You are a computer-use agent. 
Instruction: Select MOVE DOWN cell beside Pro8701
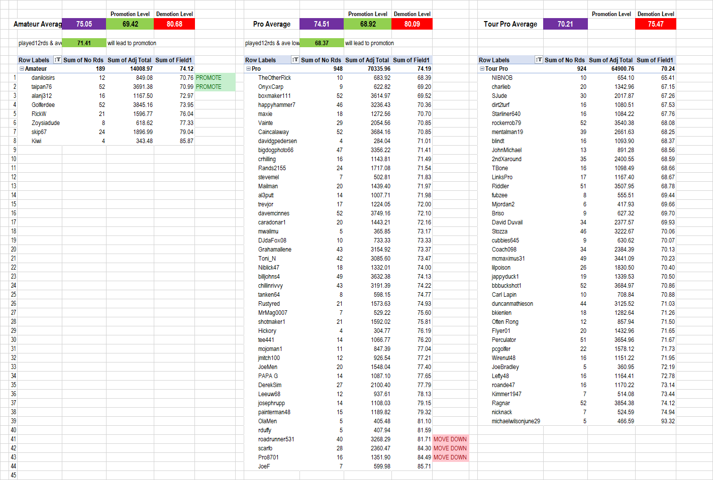pos(450,457)
